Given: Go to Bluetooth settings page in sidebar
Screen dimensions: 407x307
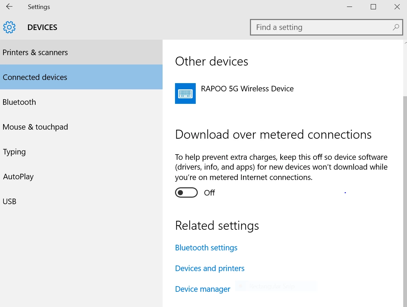Looking at the screenshot, I should point(19,102).
